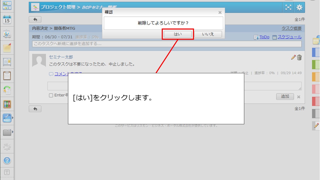
Task: Click the プロジェクト管理 breadcrumb
Action: [58, 7]
